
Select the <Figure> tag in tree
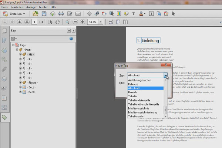coord(33,83)
